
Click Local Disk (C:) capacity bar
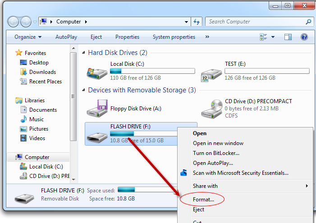point(152,71)
